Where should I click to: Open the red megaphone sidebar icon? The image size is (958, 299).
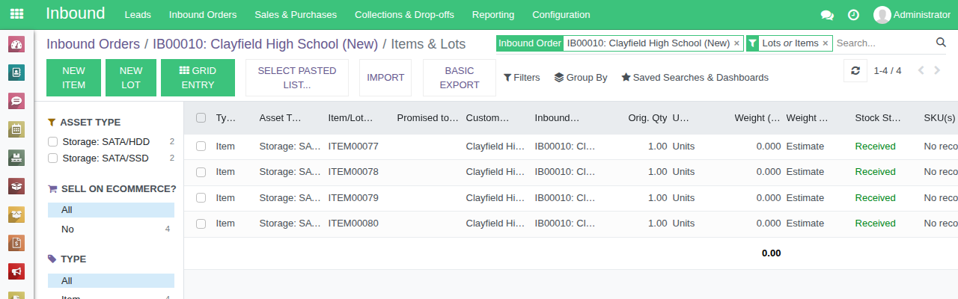pos(16,271)
